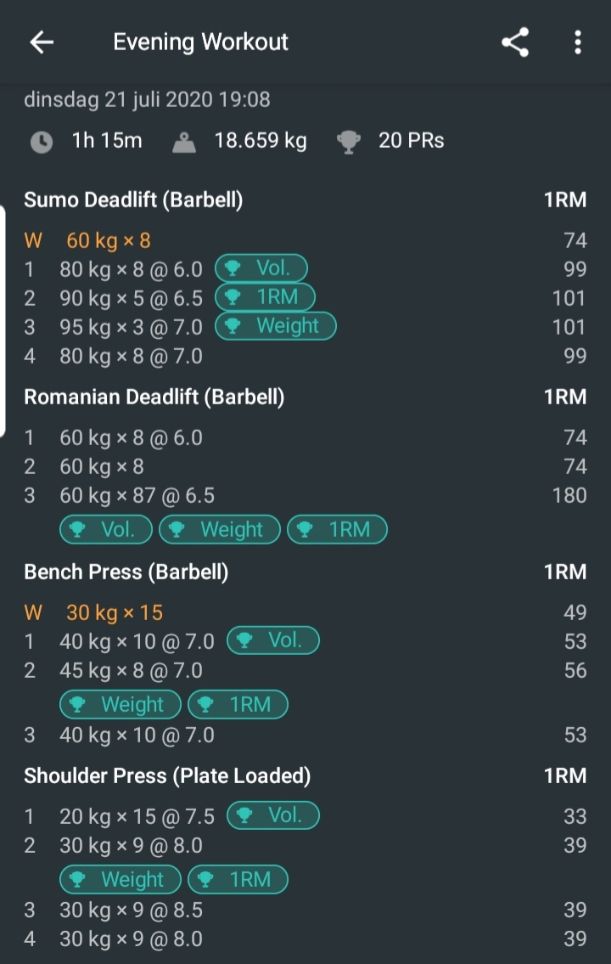Open the Sumo Deadlift (Barbell) exercise header
The height and width of the screenshot is (964, 611).
(x=135, y=200)
